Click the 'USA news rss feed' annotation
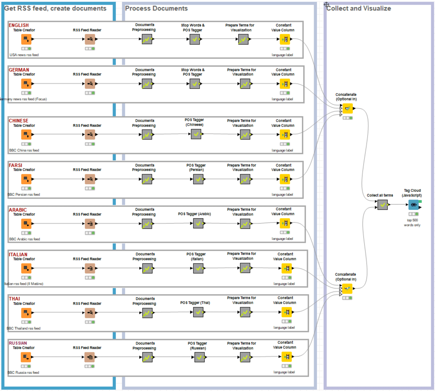435x391 pixels. point(24,55)
